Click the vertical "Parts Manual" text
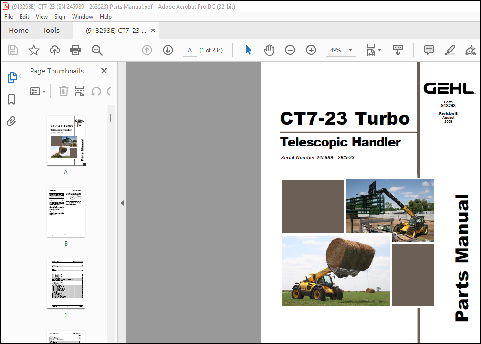Viewport: 481px width, 344px height. click(462, 258)
